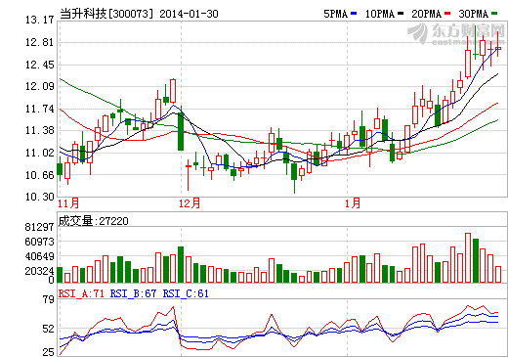The height and width of the screenshot is (357, 508).
Task: Click the RSI_B:67 indicator label
Action: 133,293
